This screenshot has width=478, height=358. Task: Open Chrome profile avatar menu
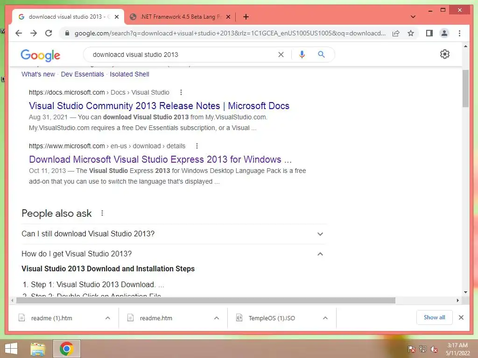coord(444,33)
